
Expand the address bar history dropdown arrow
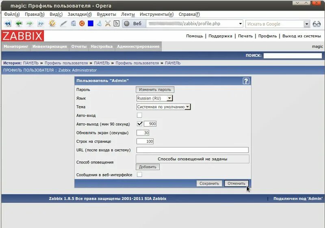point(240,24)
